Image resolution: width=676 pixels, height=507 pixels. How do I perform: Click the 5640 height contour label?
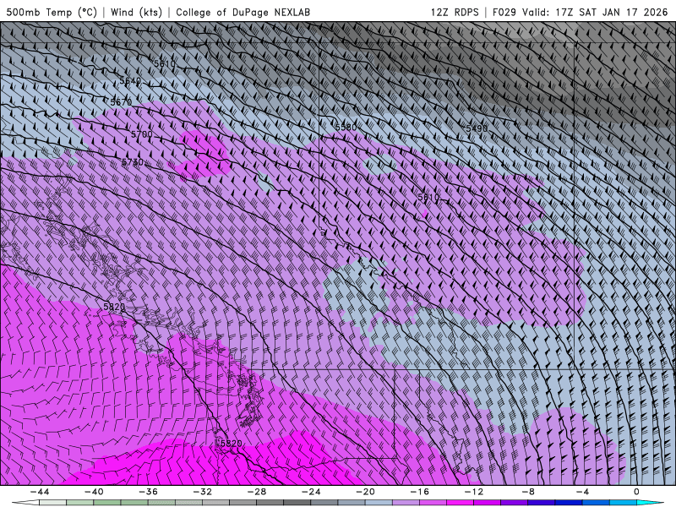(x=130, y=80)
